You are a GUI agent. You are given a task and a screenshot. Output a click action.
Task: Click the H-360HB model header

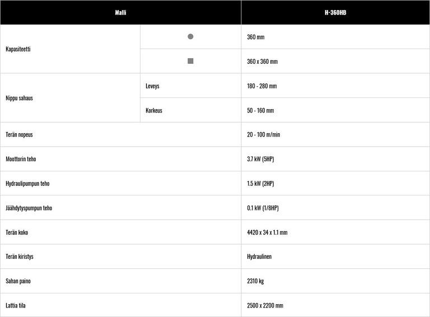(x=335, y=12)
